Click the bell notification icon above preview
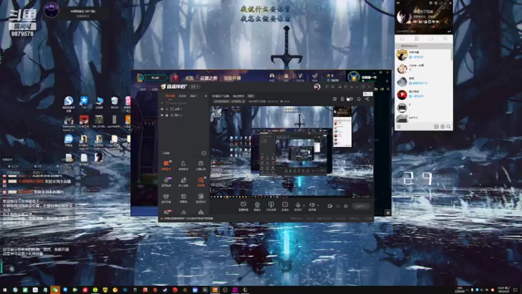The image size is (522, 294). coord(358,99)
